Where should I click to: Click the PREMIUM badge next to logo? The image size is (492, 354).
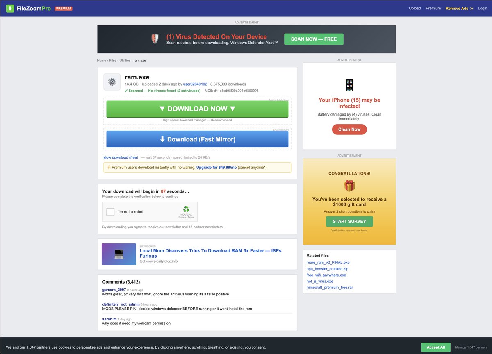[x=64, y=8]
